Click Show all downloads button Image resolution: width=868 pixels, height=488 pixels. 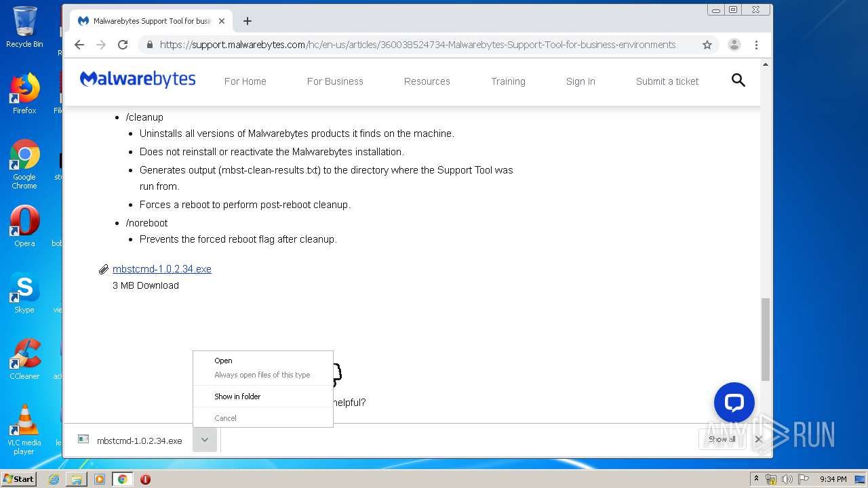tap(722, 439)
